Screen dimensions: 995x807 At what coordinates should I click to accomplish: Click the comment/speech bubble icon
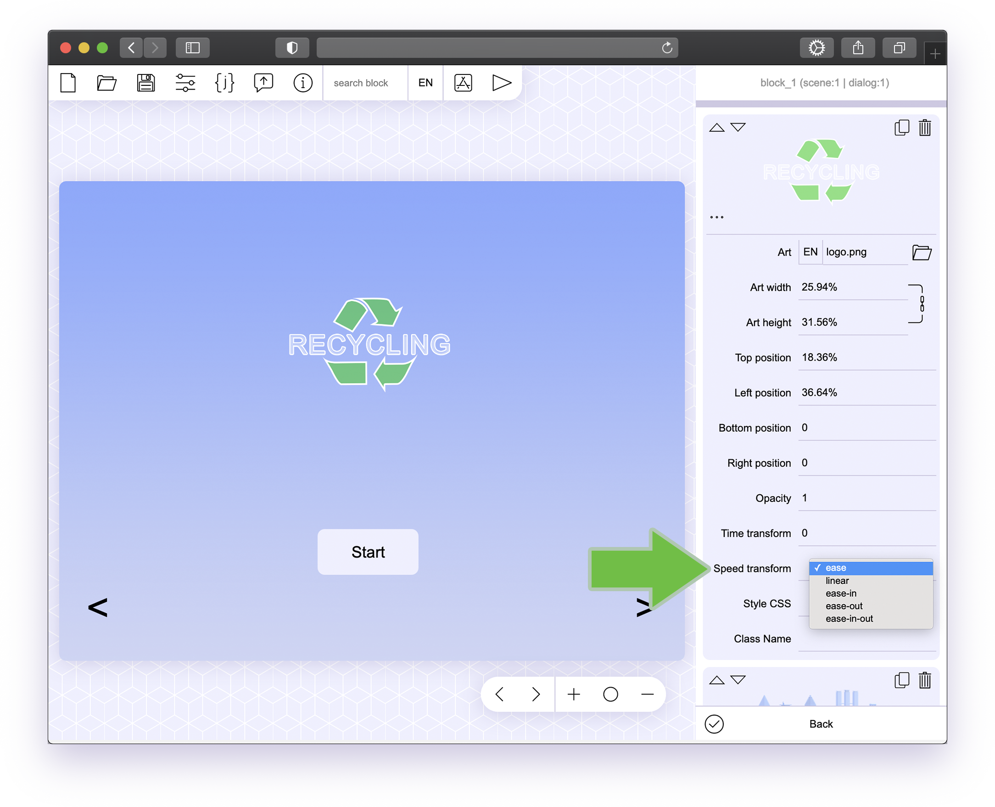263,81
